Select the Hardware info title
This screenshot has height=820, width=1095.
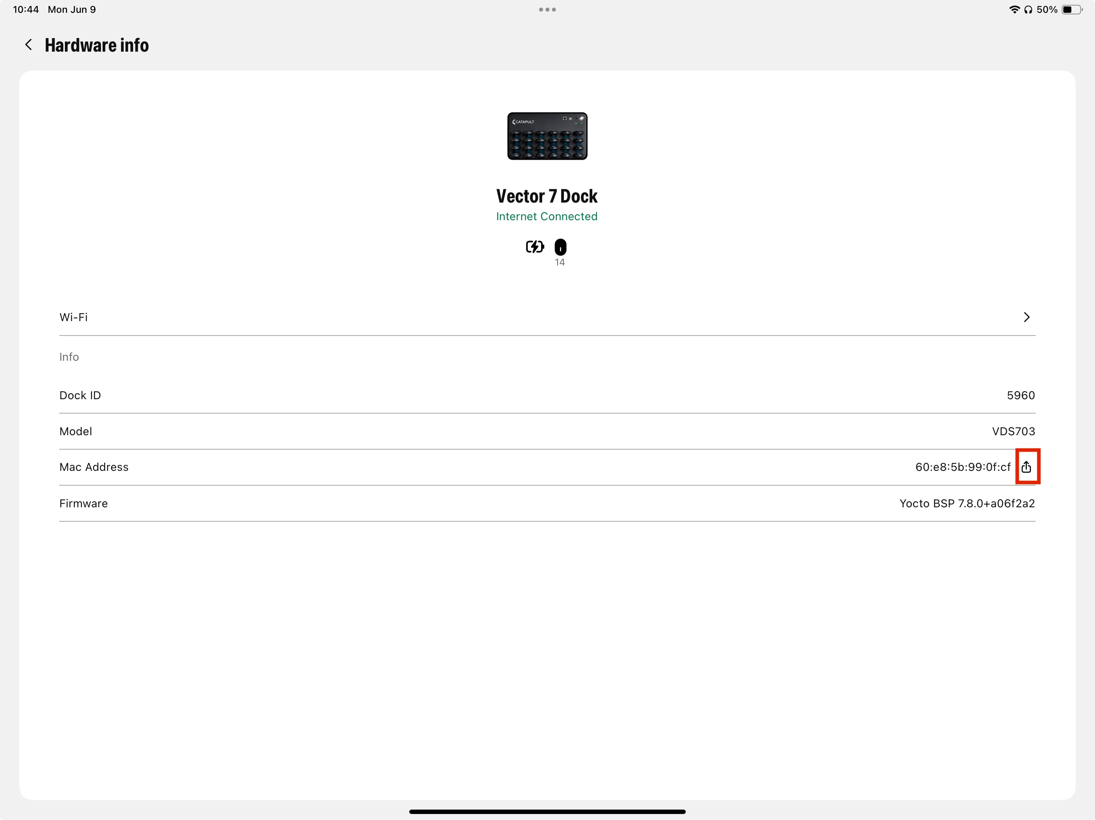point(97,45)
